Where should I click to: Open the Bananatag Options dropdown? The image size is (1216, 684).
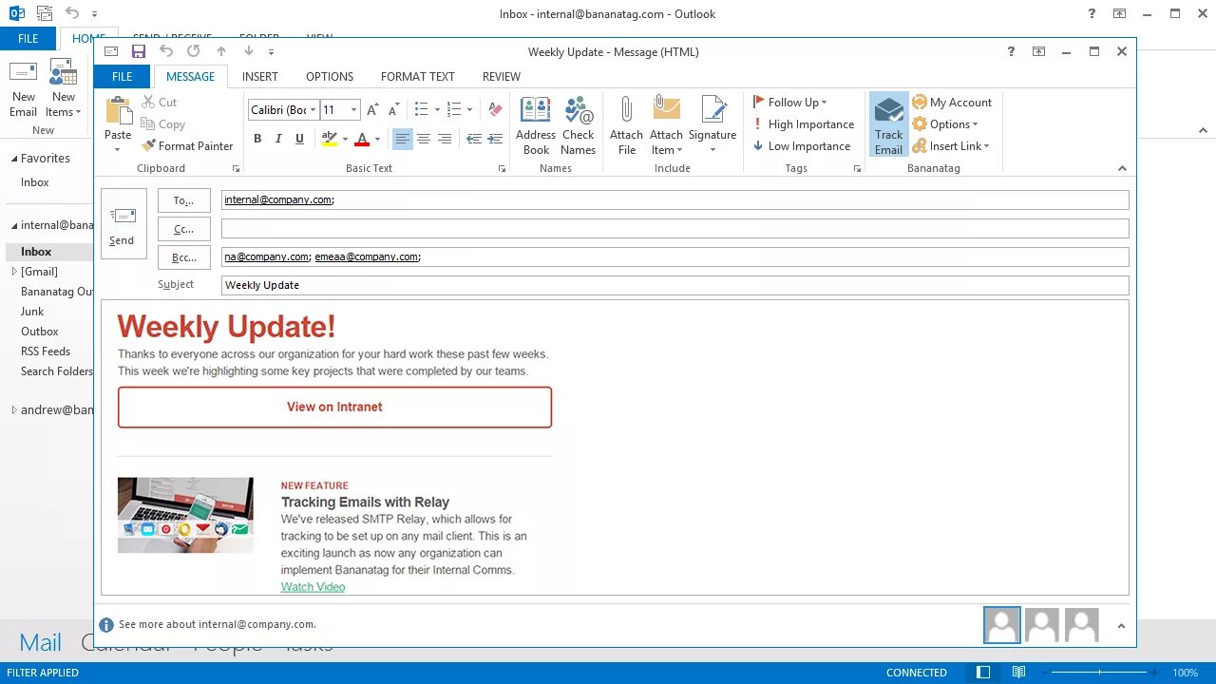pyautogui.click(x=945, y=124)
